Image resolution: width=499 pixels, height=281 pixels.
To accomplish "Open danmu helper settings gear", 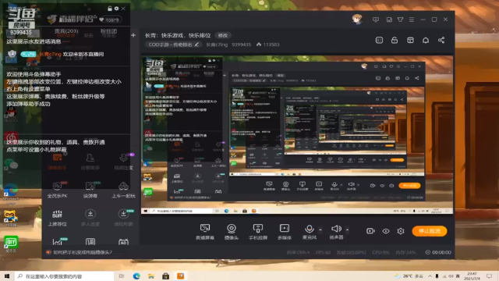I will [116, 9].
